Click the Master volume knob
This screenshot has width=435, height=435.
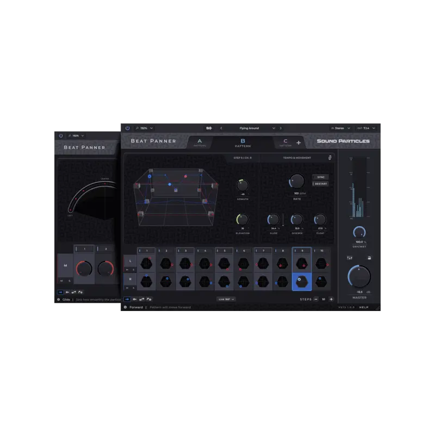tap(359, 276)
